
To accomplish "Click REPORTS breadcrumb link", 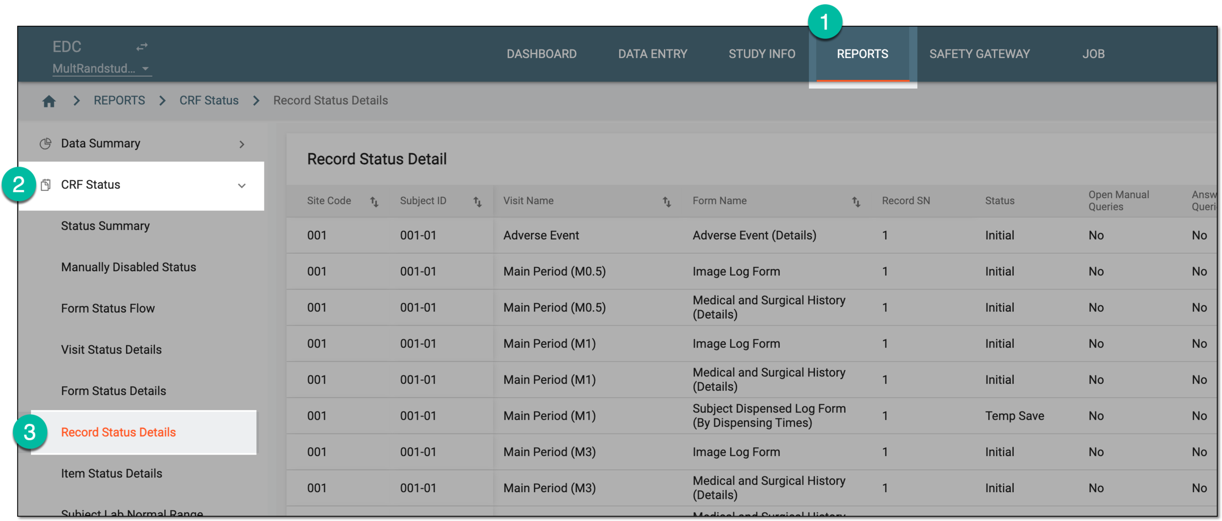I will [119, 101].
